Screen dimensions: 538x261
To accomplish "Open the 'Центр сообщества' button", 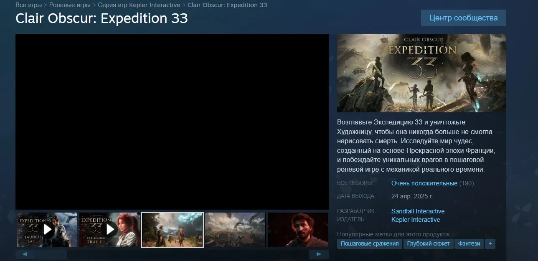I will [x=464, y=18].
